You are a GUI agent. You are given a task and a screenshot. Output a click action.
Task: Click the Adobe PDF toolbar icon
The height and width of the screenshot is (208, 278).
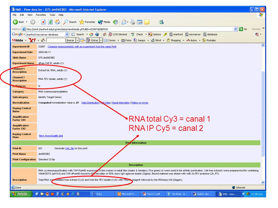[x=18, y=40]
